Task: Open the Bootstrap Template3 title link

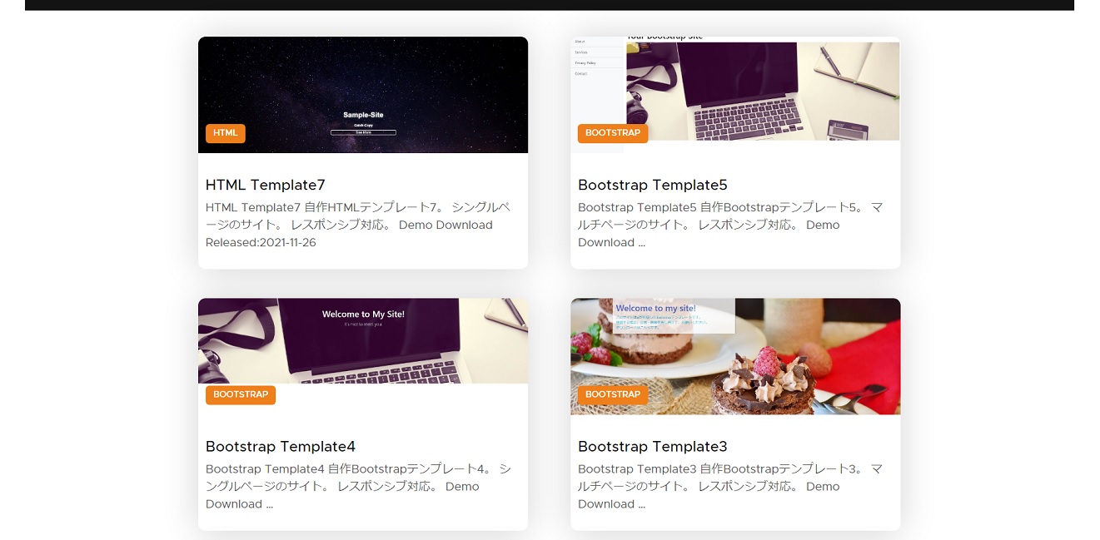Action: tap(653, 447)
